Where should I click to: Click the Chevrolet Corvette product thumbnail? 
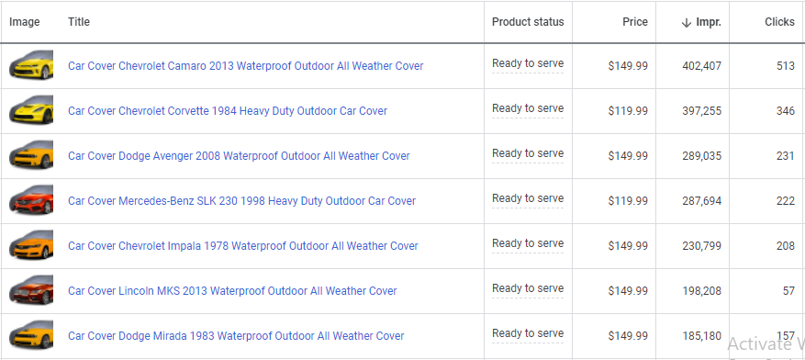[31, 110]
